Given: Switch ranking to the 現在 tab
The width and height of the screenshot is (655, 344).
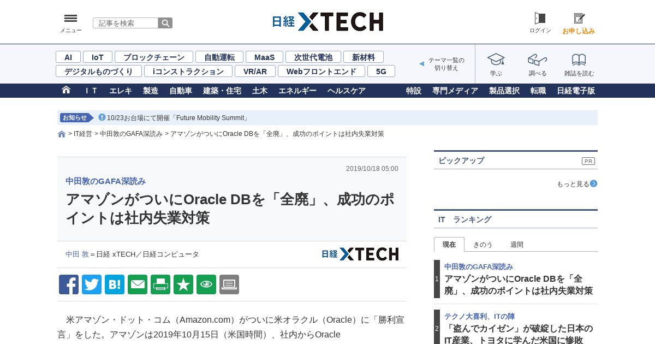Looking at the screenshot, I should pyautogui.click(x=449, y=245).
